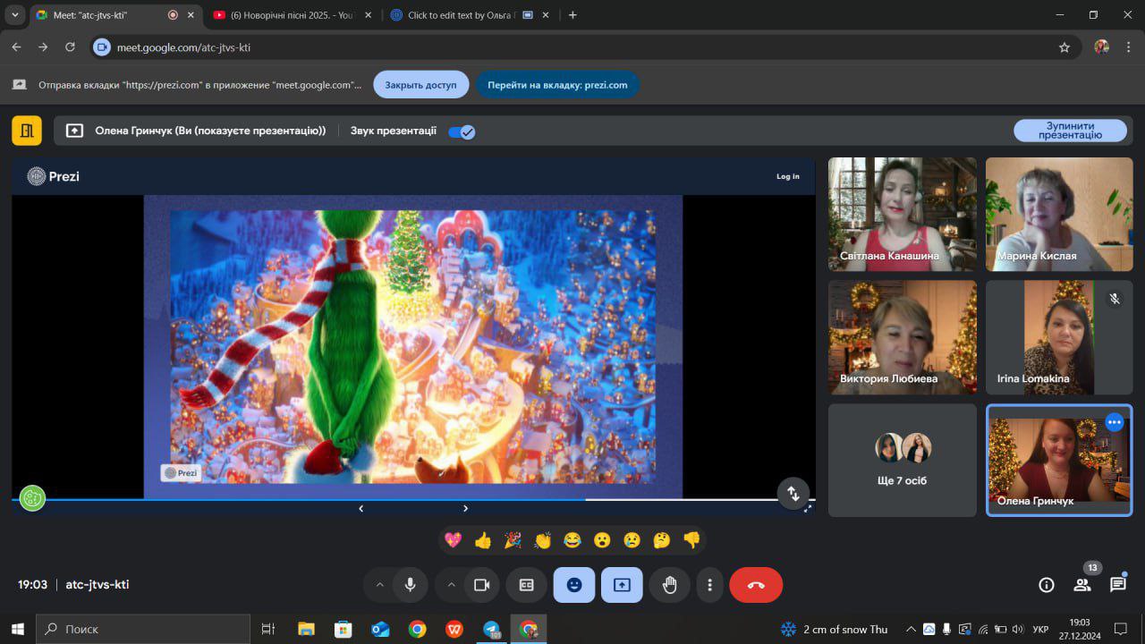Go back in browser

(16, 47)
